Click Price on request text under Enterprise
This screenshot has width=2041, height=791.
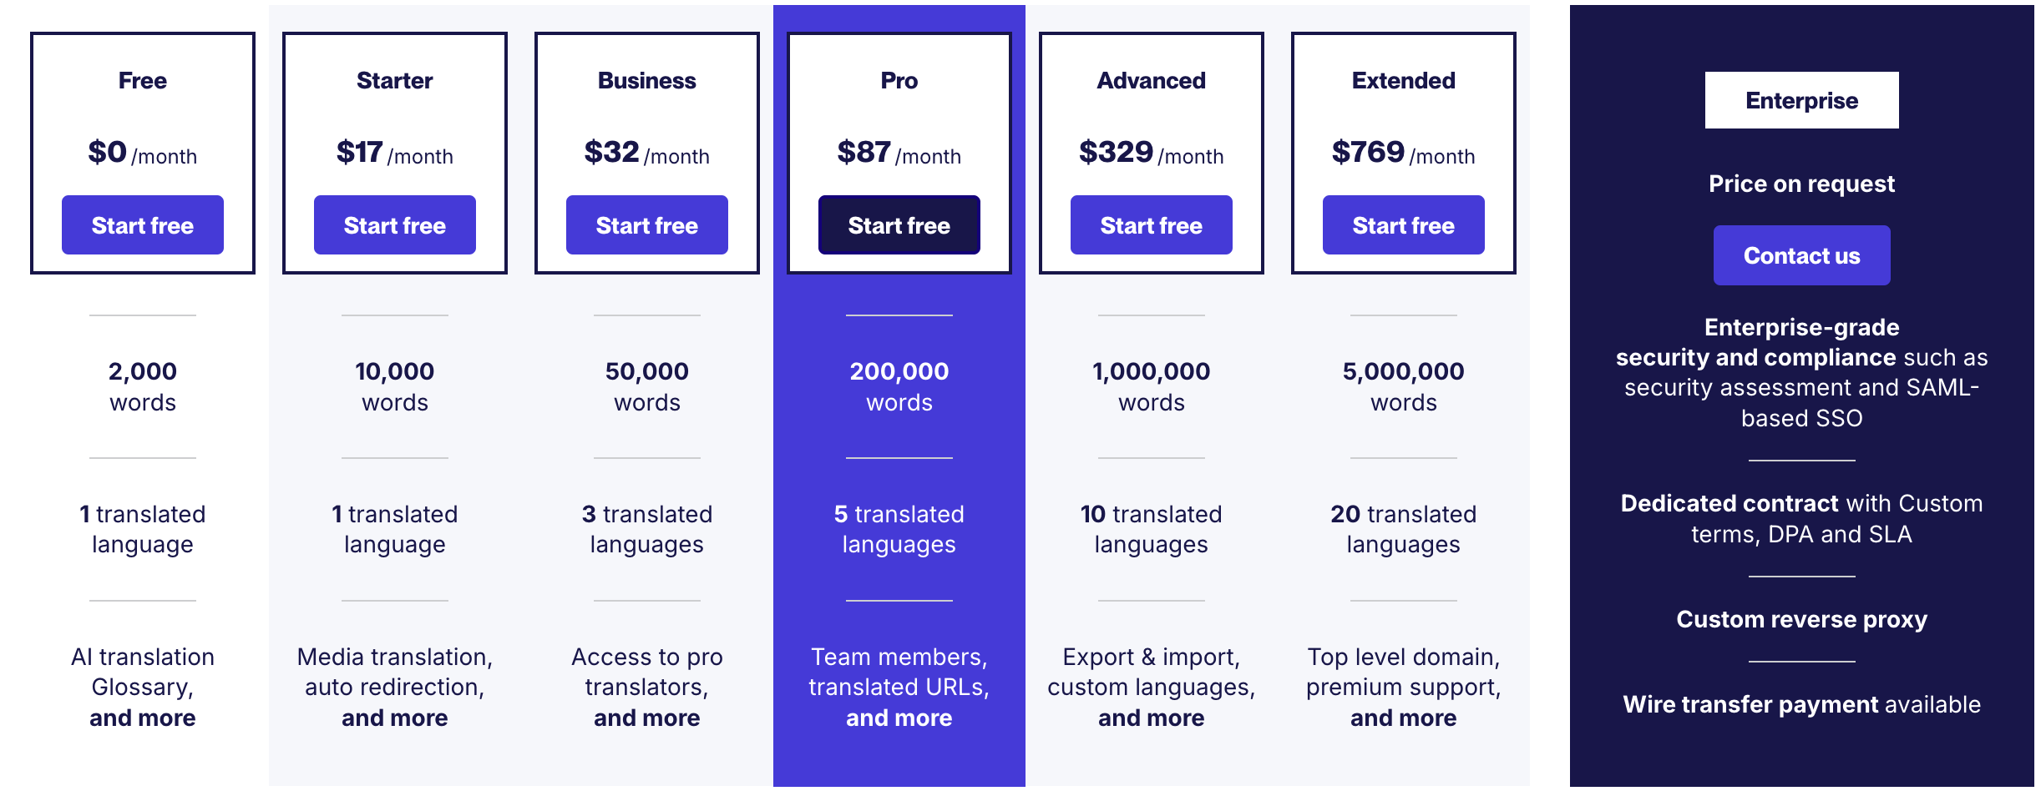(x=1801, y=184)
